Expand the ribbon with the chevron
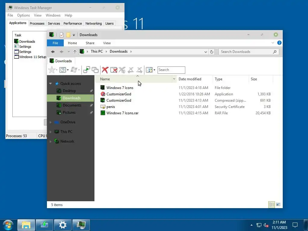This screenshot has width=308, height=231. click(x=273, y=43)
